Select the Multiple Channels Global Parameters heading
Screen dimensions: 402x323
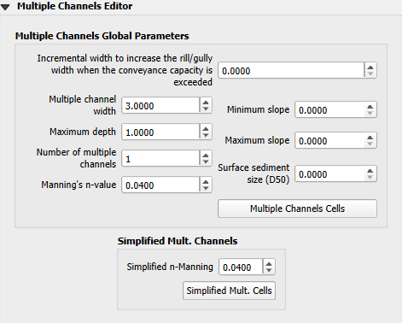click(x=102, y=36)
